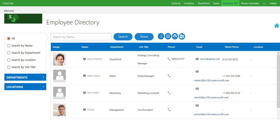Choose Search by Job Title option
The width and height of the screenshot is (280, 120).
tap(8, 67)
